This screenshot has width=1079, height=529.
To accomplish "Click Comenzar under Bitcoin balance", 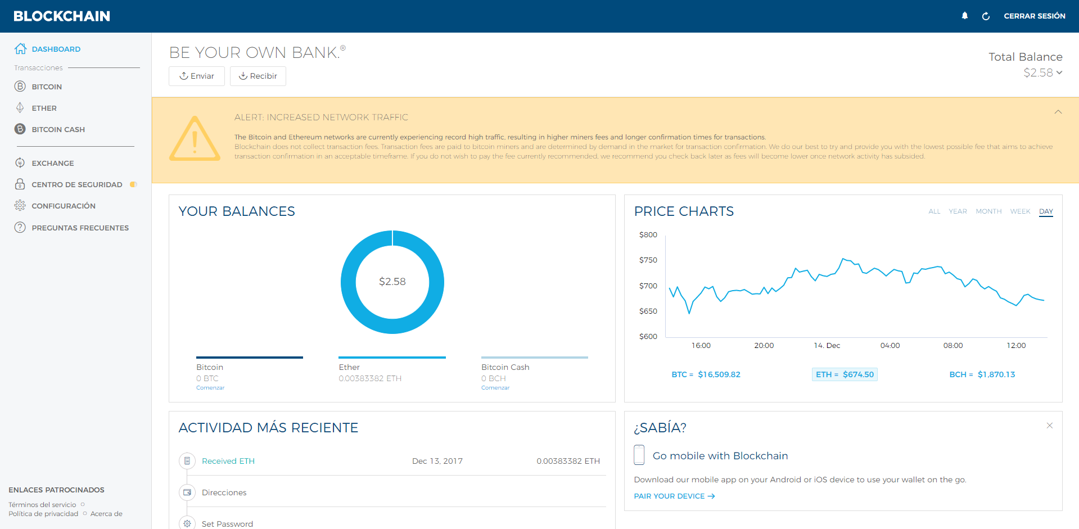I will [210, 388].
